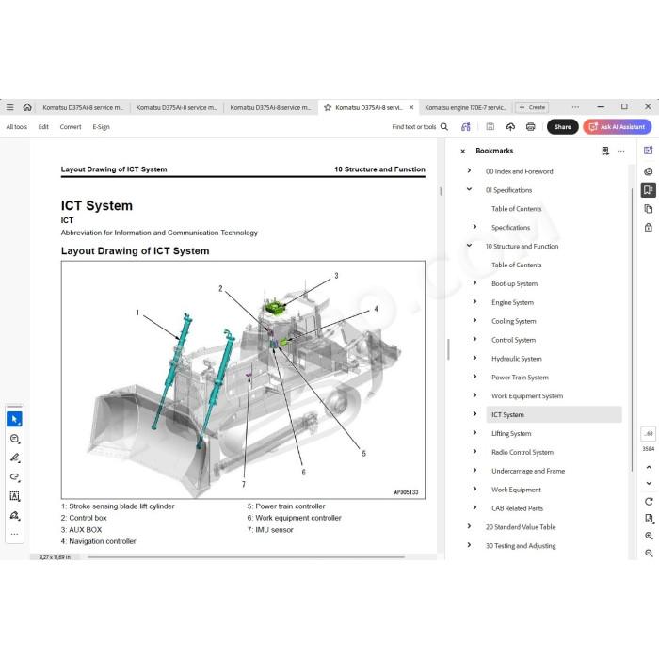Screen dimensions: 659x659
Task: Open more tools ellipsis in left toolbar
Action: [15, 534]
